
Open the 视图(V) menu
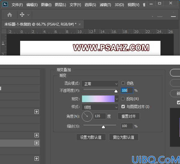click(133, 5)
